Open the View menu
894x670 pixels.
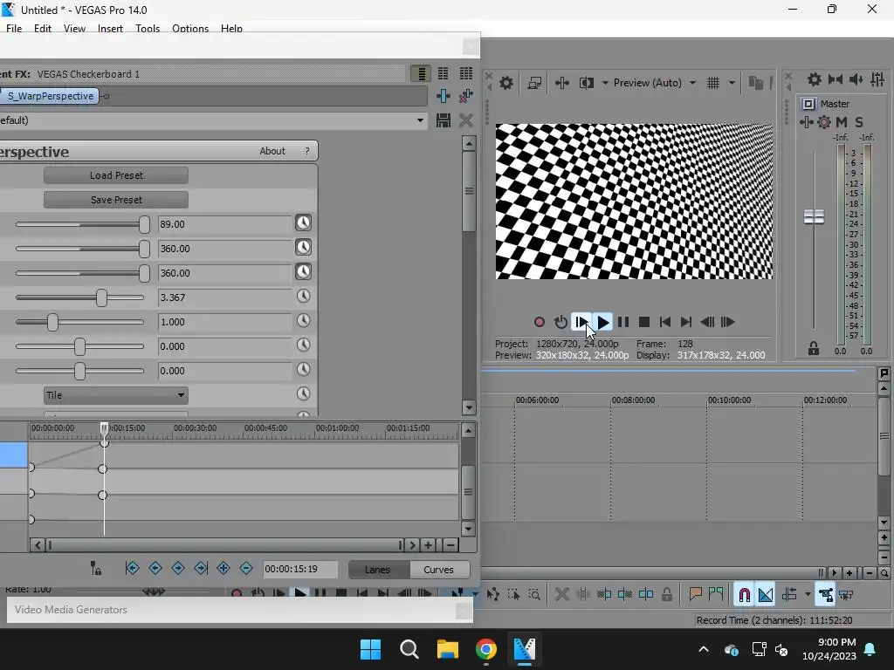74,29
